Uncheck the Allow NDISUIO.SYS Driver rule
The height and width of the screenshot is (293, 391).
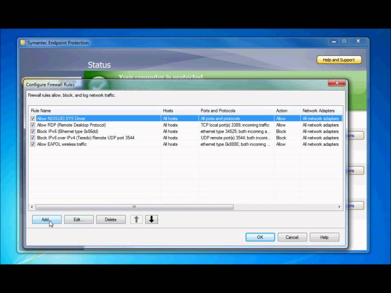tap(33, 118)
